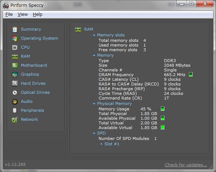Click the Optical Drives disc icon
Screen dimensions: 216x172
point(15,93)
